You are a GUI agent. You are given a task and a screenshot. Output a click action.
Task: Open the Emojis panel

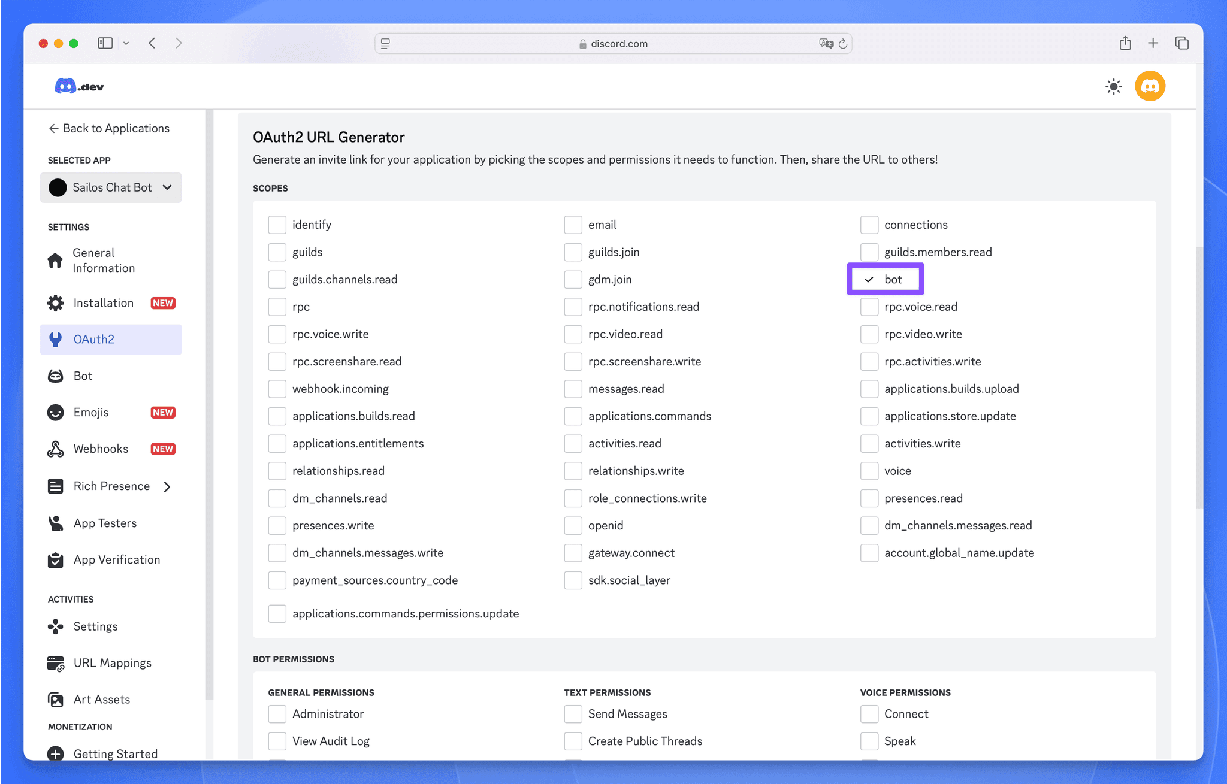(91, 412)
